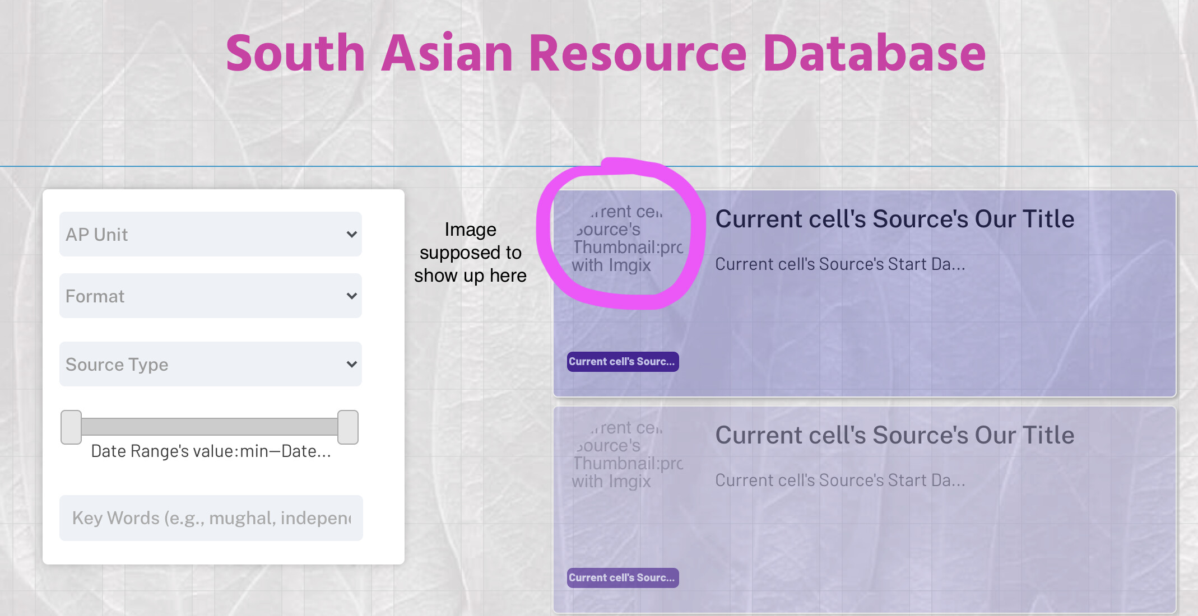Click the Key Words search field

click(211, 518)
